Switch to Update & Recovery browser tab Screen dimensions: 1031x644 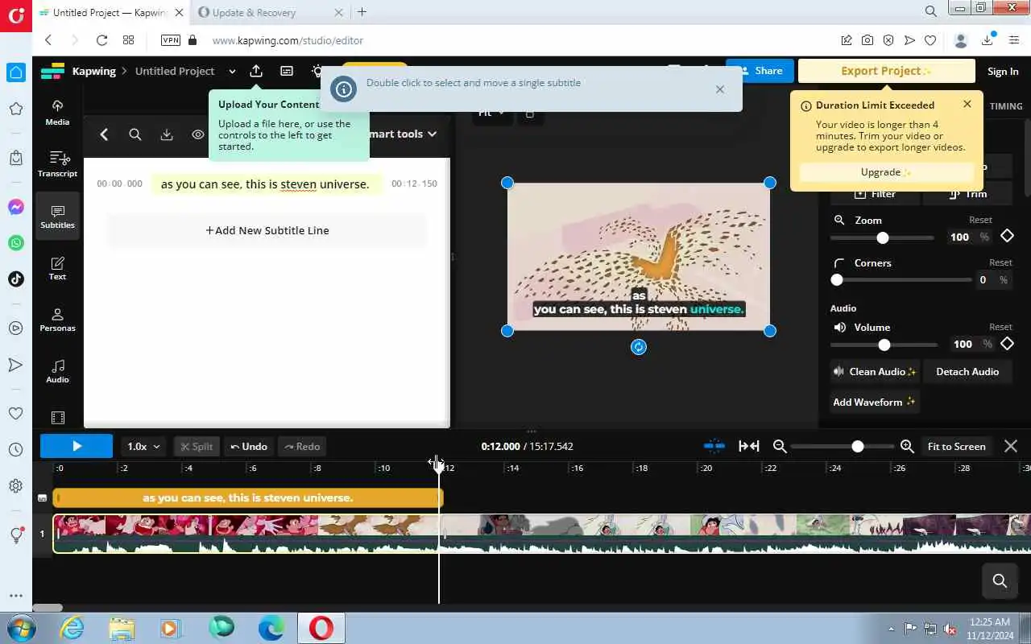tap(270, 12)
